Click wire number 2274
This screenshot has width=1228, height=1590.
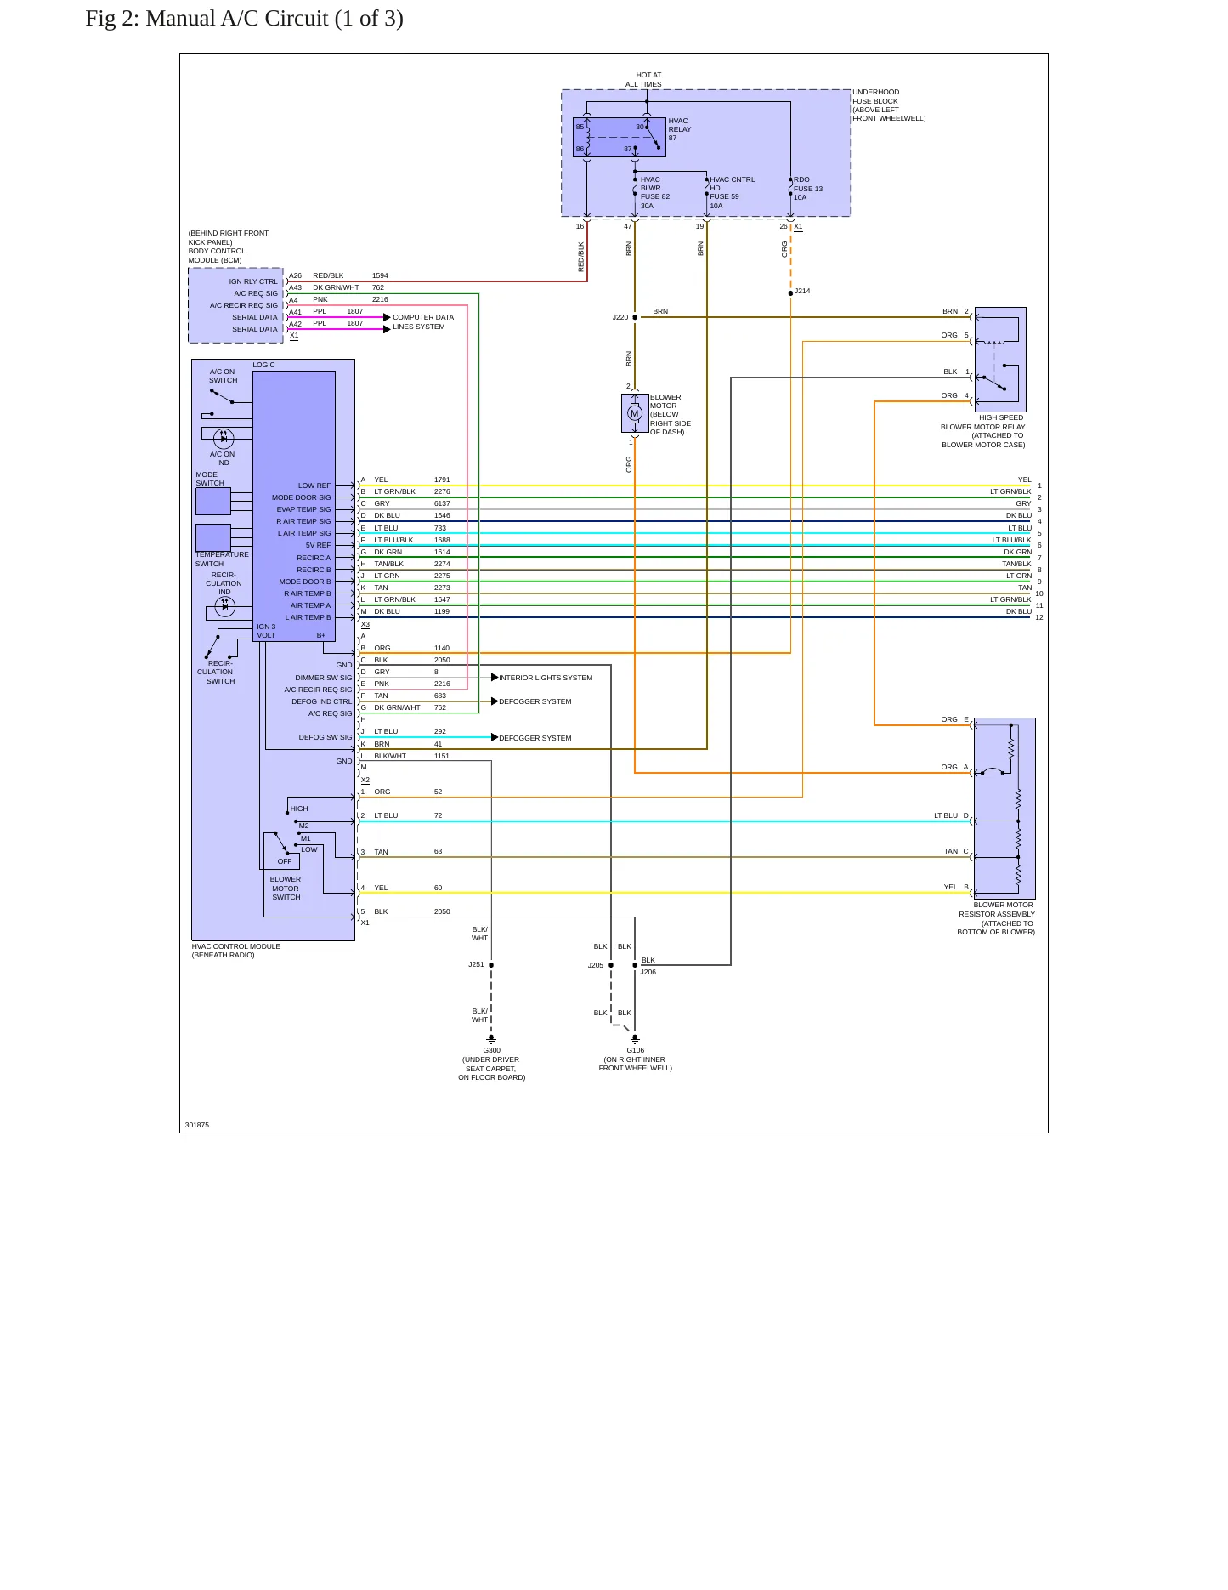(x=442, y=564)
